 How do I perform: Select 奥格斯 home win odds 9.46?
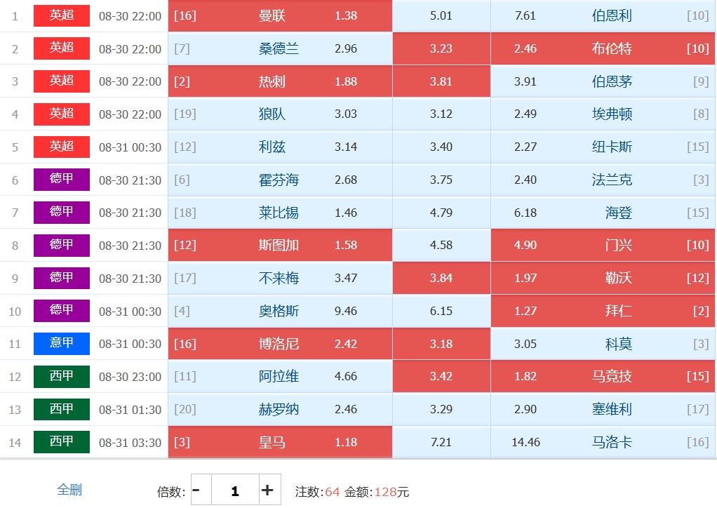point(280,311)
